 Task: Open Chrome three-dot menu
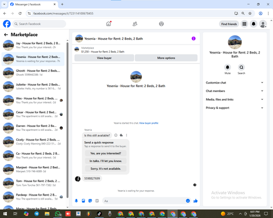point(268,13)
